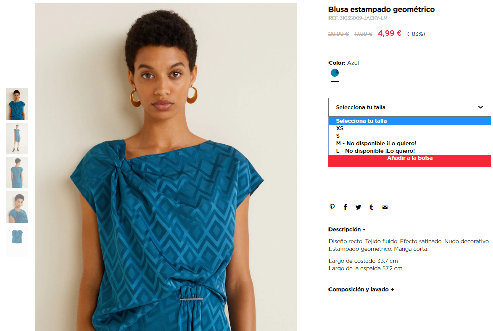This screenshot has width=493, height=331.
Task: Open the Selecciona tu talla dropdown
Action: click(x=410, y=107)
